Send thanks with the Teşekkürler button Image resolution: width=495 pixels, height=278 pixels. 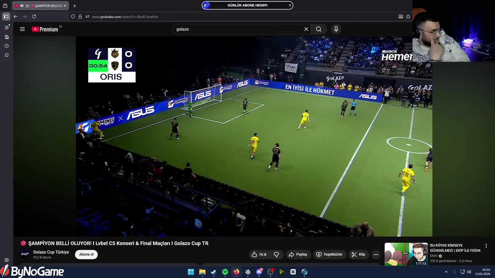(x=329, y=254)
